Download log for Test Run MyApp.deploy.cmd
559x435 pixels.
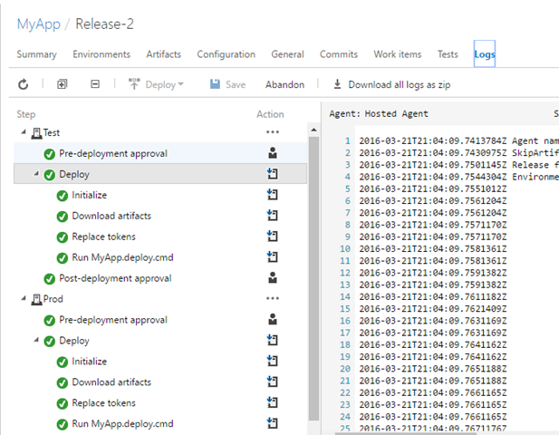[x=273, y=256]
